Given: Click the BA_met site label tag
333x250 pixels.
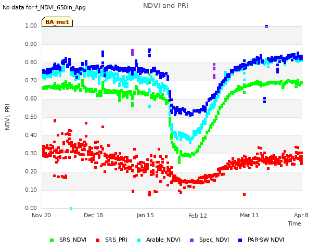Looking at the screenshot, I should pos(57,22).
